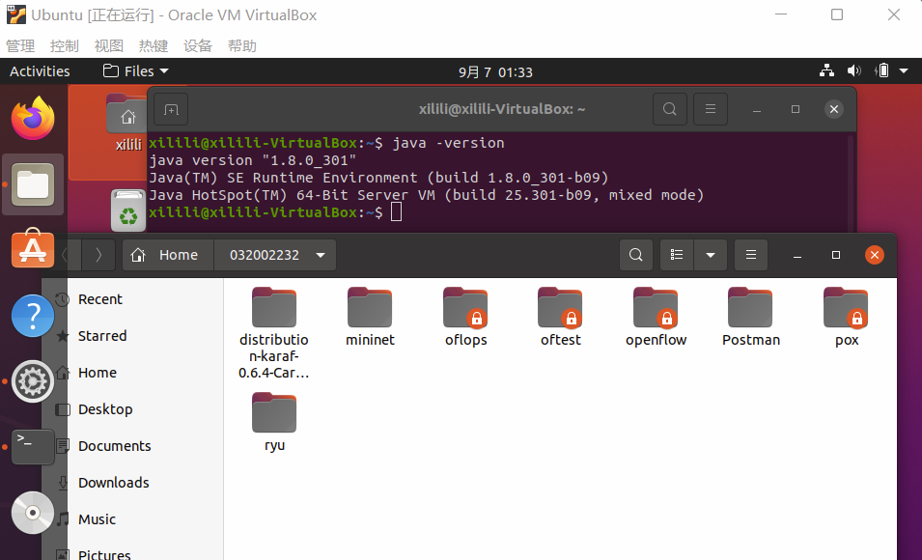
Task: Open the 控制 VirtualBox menu
Action: point(65,46)
